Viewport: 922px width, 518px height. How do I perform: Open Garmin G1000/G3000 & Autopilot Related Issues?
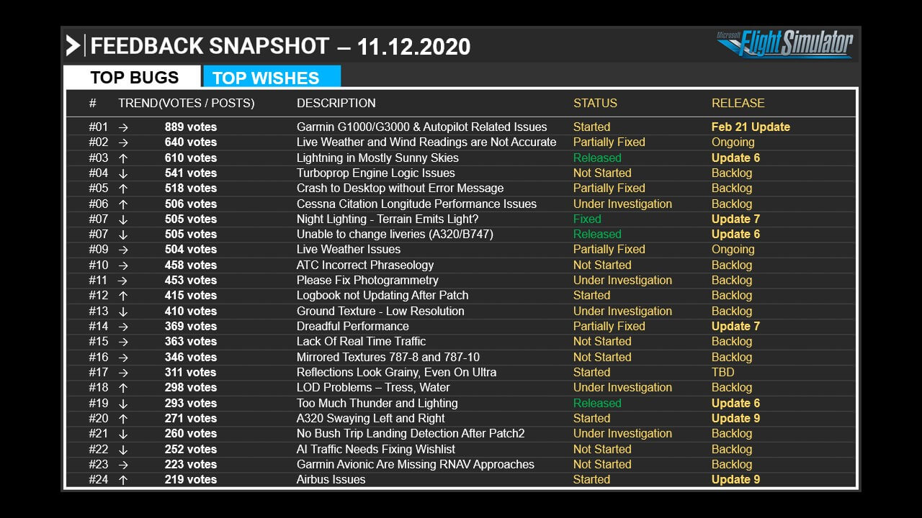coord(421,127)
